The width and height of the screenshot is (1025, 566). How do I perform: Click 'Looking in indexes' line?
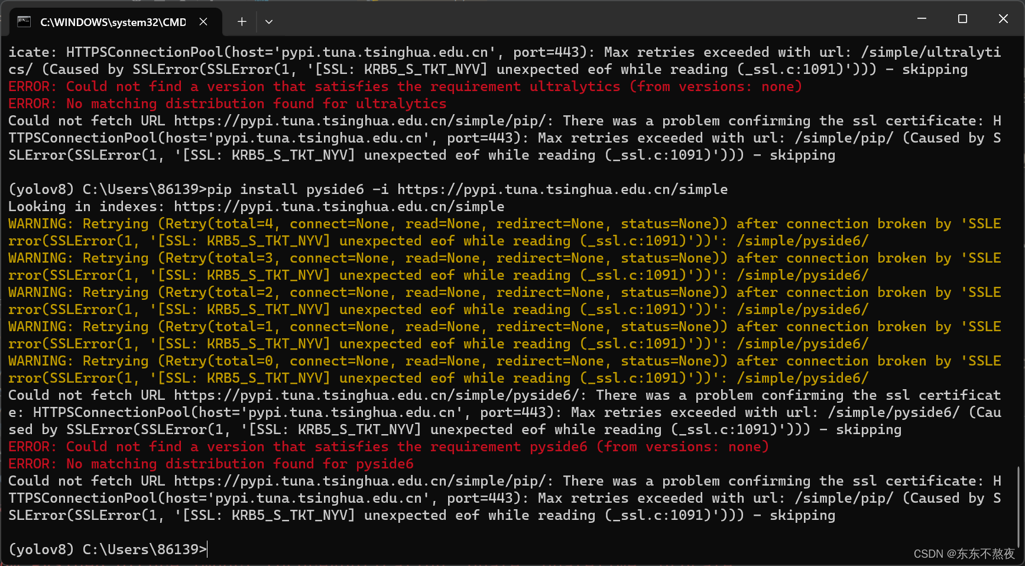(x=257, y=206)
